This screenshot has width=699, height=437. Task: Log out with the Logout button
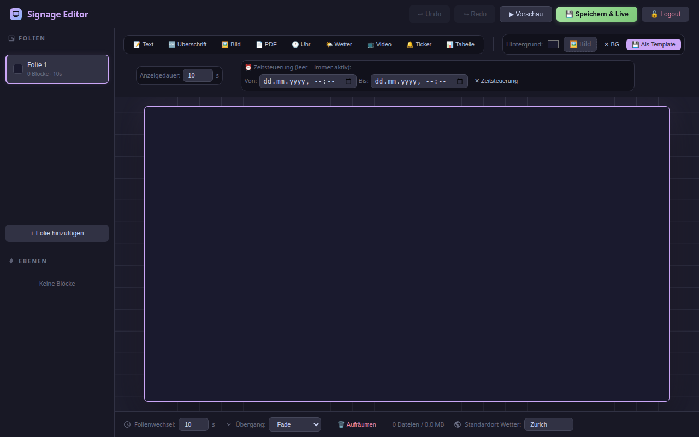(x=665, y=14)
